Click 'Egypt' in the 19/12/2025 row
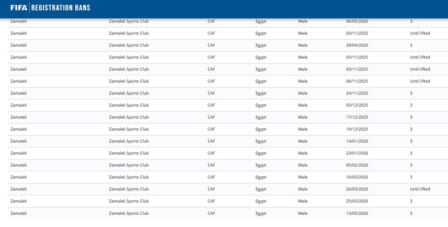The width and height of the screenshot is (448, 227). click(261, 129)
